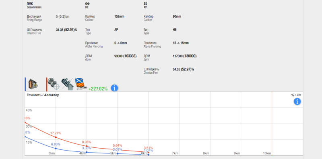Click the green +227.02% bonus value
The height and width of the screenshot is (159, 322).
point(98,89)
